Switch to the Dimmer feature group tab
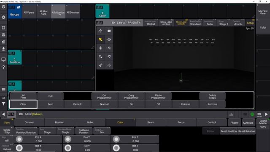 (29, 122)
